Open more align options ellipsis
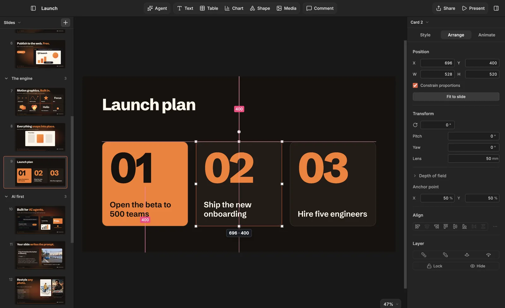The width and height of the screenshot is (505, 308). 495,226
